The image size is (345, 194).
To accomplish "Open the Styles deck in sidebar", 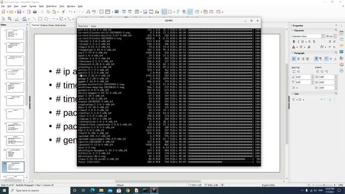I will (341, 58).
